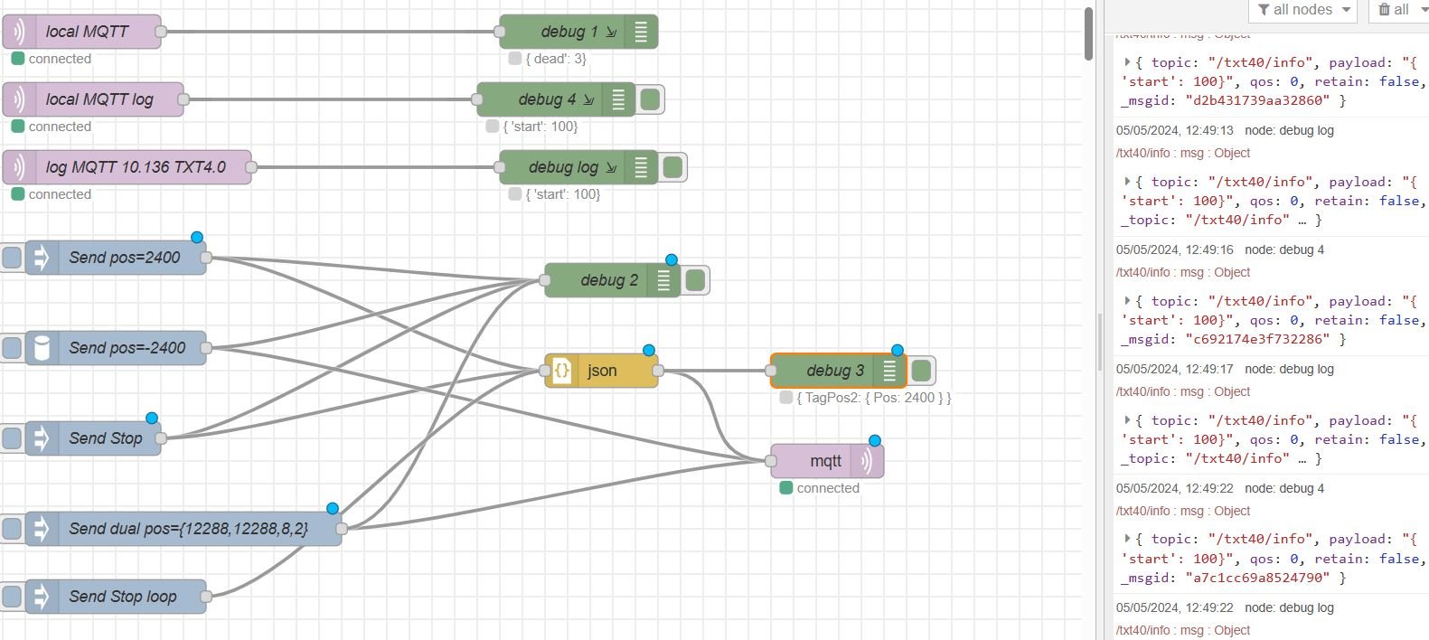
Task: Trigger the Send Stop loop inject button
Action: (x=12, y=597)
